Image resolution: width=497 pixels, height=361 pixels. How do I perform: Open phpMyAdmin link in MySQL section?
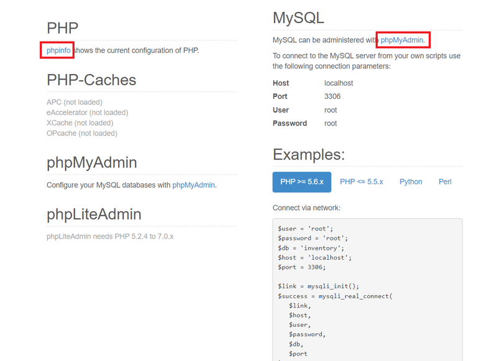pyautogui.click(x=402, y=40)
